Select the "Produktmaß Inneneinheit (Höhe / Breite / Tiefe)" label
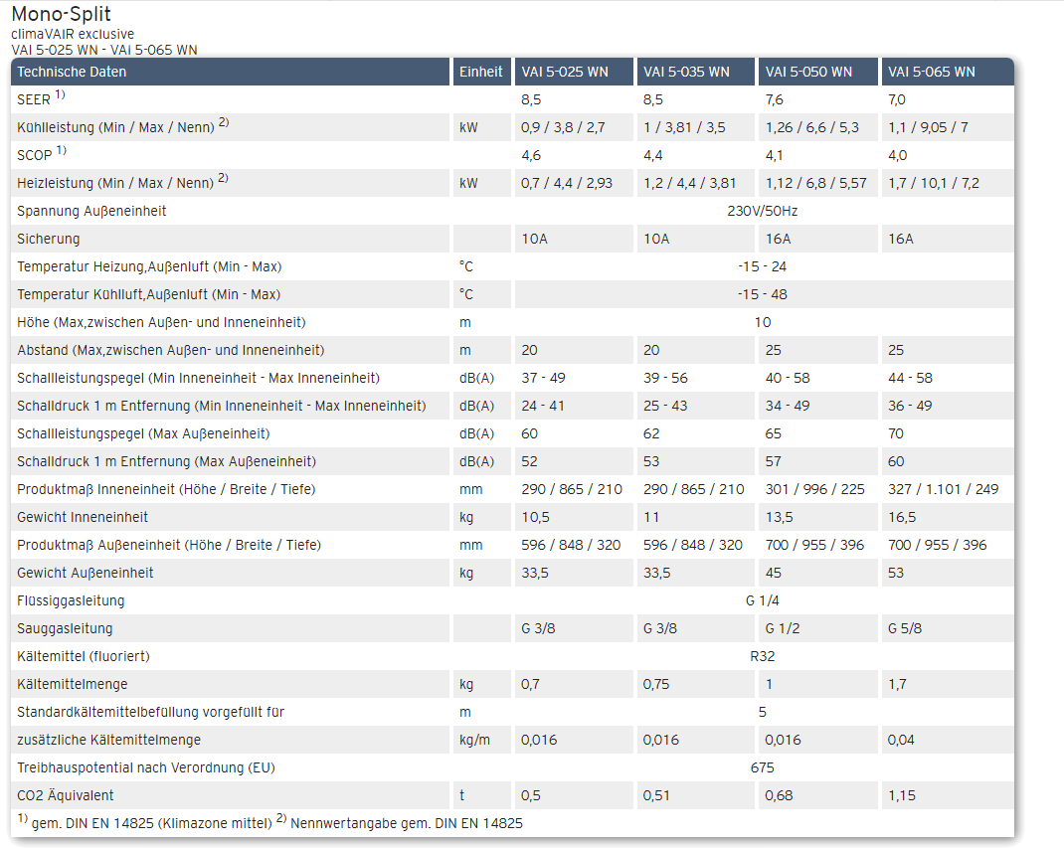 pos(166,489)
